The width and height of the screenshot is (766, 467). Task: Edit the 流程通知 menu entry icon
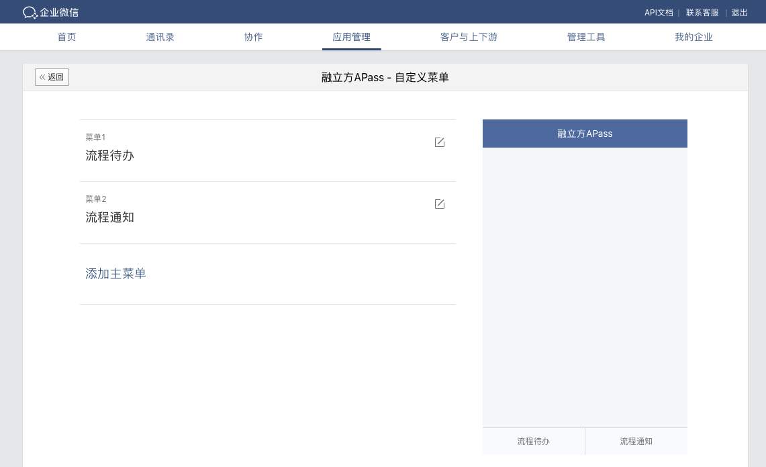point(440,204)
